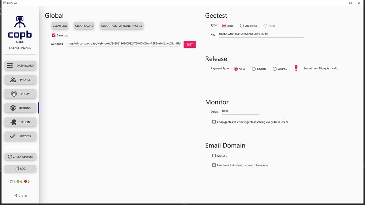Choose VISA payment type
The width and height of the screenshot is (365, 205).
pyautogui.click(x=236, y=69)
